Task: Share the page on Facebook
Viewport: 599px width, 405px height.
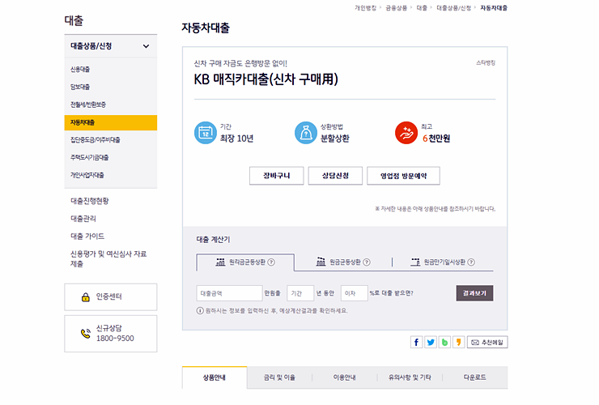Action: point(416,342)
